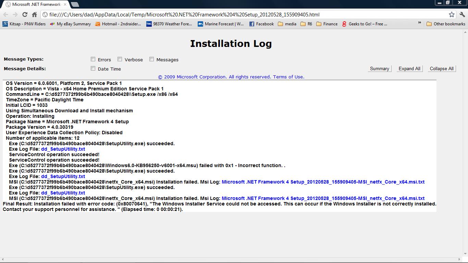
Task: Open the Hotmail bookmark
Action: pyautogui.click(x=118, y=24)
